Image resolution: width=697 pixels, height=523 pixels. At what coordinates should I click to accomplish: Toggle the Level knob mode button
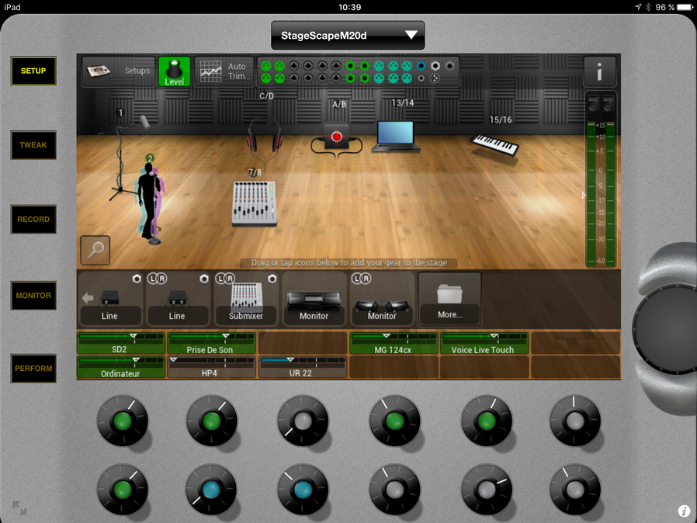click(175, 71)
